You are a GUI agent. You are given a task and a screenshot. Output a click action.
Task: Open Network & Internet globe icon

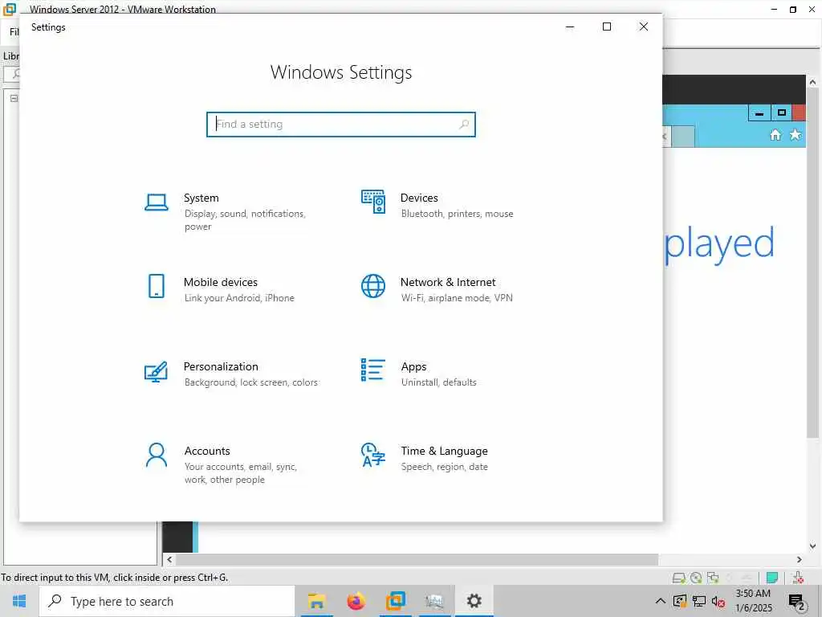(373, 286)
